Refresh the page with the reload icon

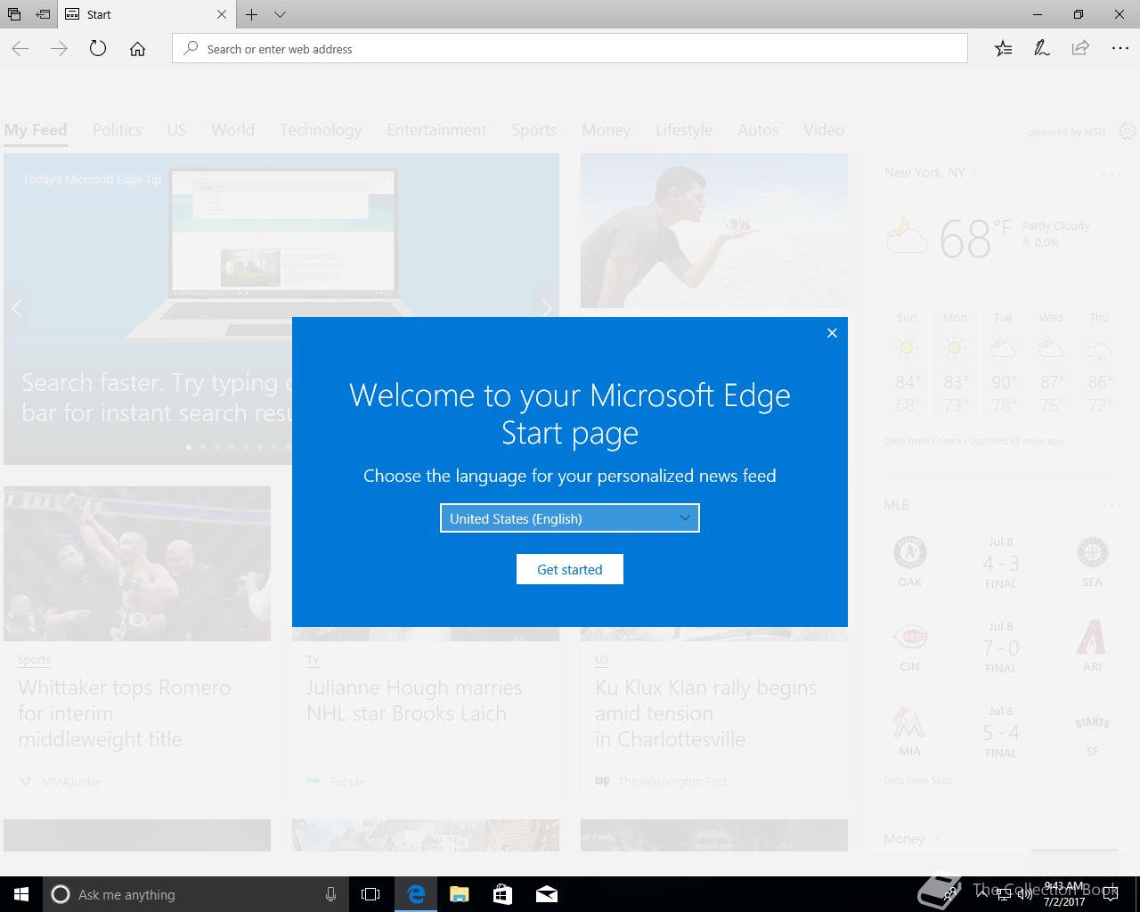(98, 49)
